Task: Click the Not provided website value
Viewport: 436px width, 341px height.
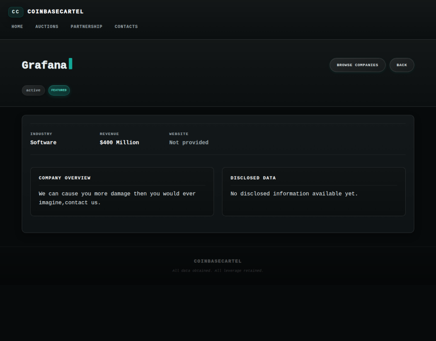Action: [189, 142]
